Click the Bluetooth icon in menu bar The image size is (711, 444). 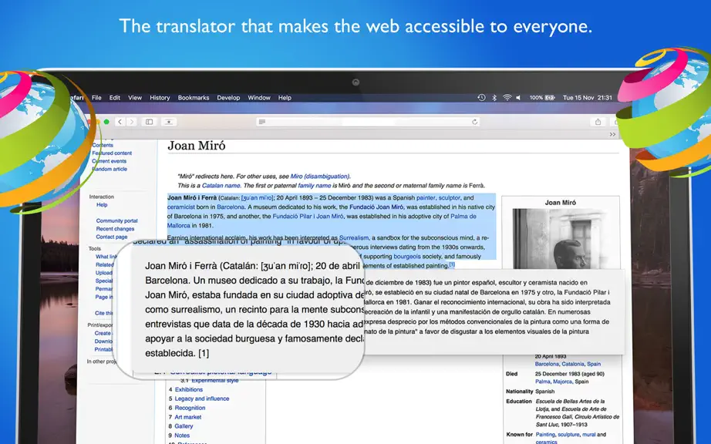point(494,97)
